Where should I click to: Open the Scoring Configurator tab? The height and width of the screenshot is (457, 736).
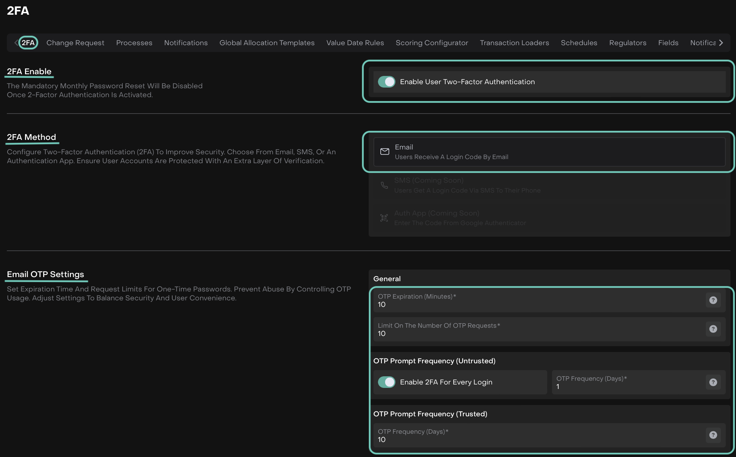point(432,43)
